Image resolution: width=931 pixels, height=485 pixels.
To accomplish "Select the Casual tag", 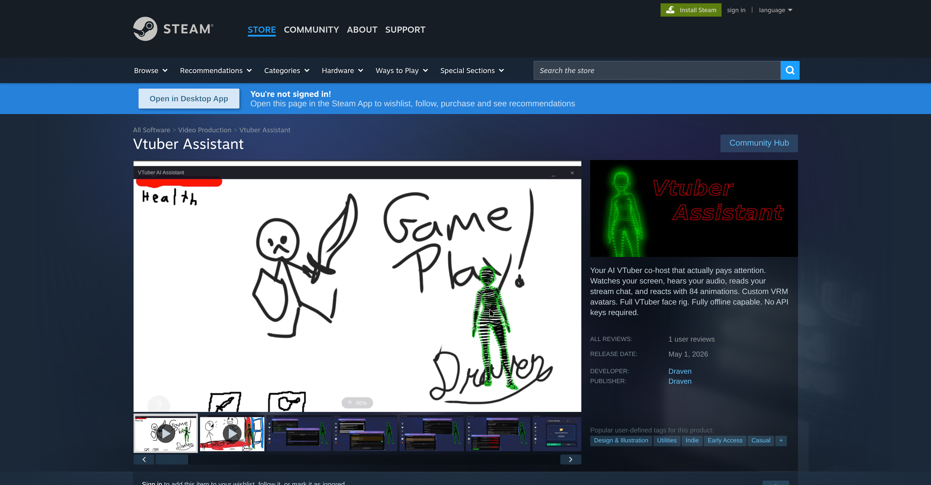I will click(760, 441).
